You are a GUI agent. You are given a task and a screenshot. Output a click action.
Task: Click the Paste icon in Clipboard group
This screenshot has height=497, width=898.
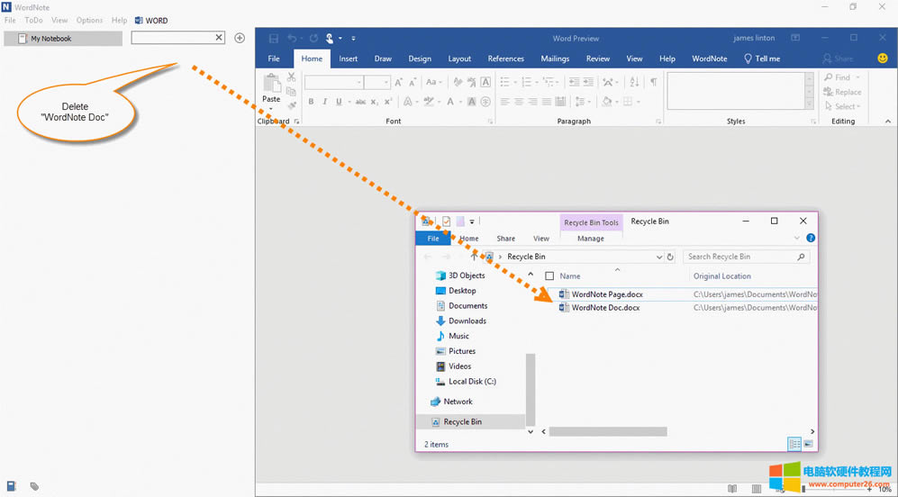pyautogui.click(x=271, y=87)
